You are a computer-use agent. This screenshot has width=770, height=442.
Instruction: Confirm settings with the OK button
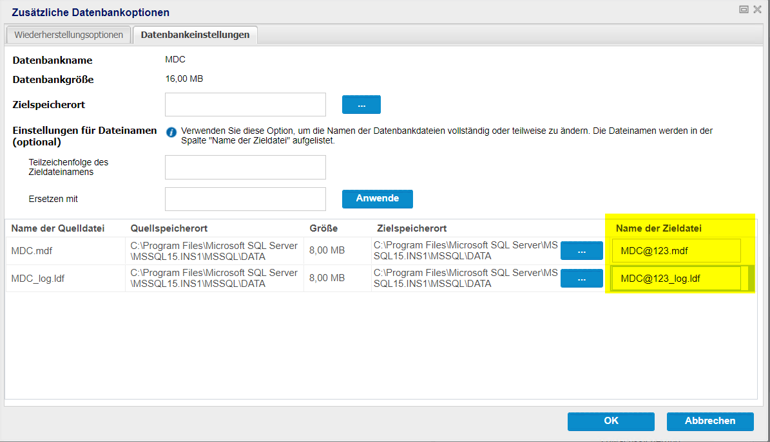[x=611, y=421]
